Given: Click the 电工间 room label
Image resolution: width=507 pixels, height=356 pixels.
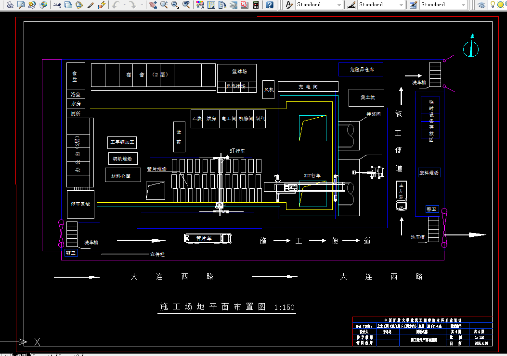Looking at the screenshot, I should pos(229,119).
